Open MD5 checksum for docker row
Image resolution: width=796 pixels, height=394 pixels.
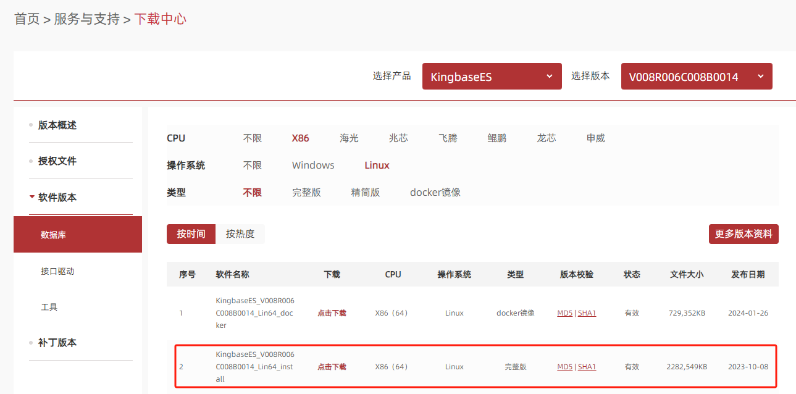click(564, 313)
